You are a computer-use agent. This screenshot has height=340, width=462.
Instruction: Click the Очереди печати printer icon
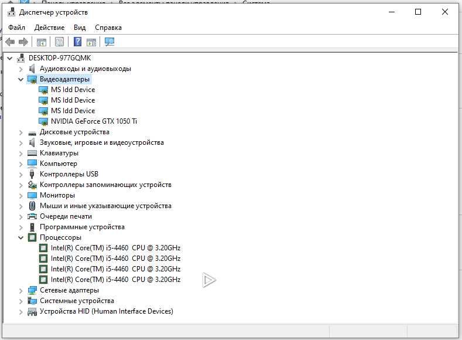(32, 216)
